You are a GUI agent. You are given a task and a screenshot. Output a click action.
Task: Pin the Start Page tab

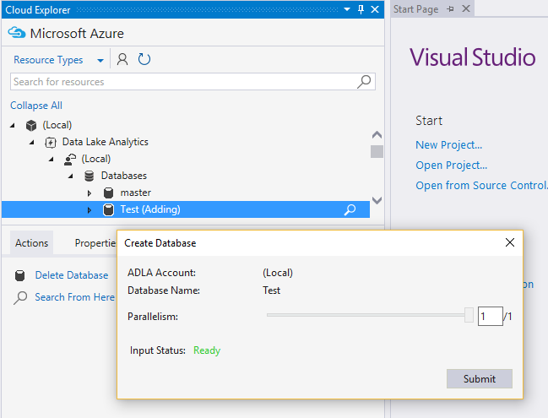[451, 9]
